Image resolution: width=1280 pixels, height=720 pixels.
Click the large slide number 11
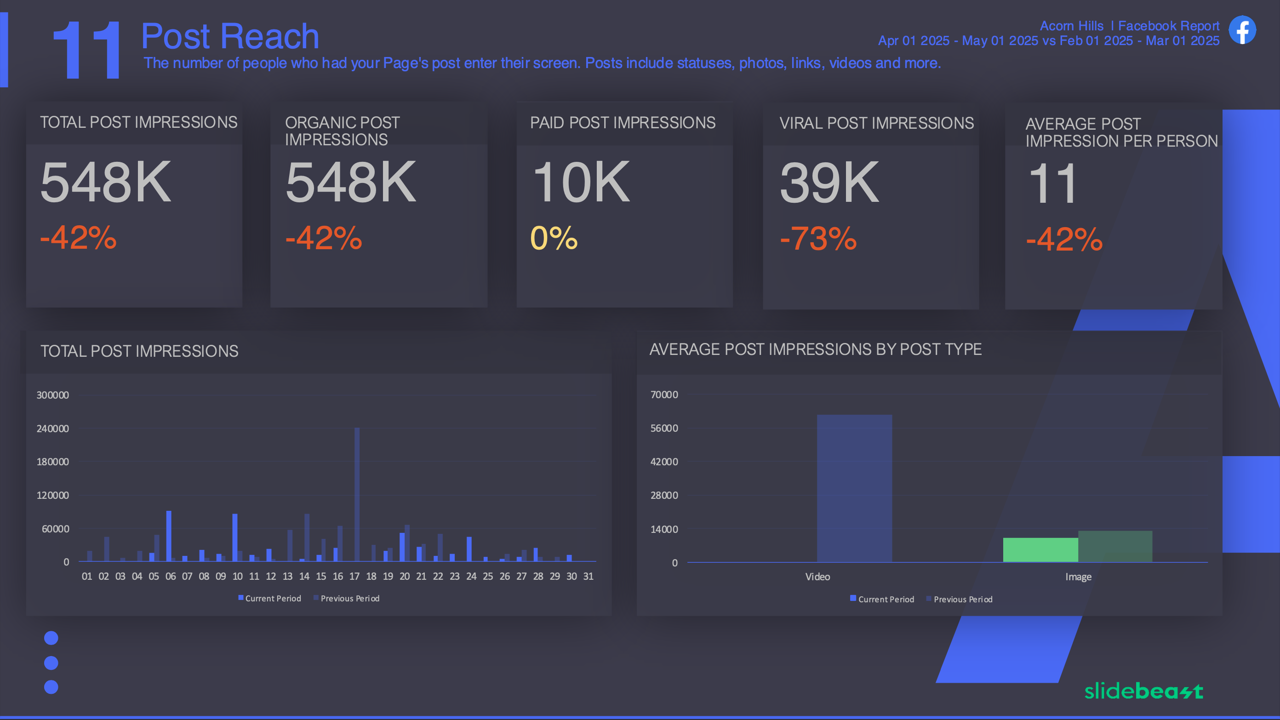pyautogui.click(x=86, y=50)
